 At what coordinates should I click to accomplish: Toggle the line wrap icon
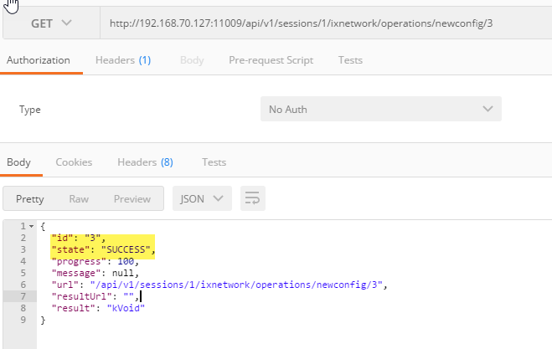coord(252,199)
